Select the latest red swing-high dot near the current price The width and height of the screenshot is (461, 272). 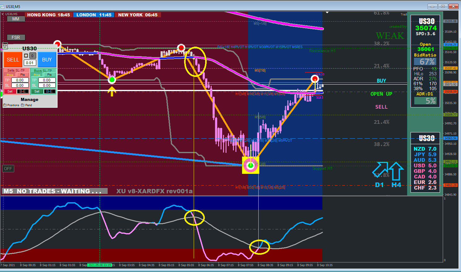pyautogui.click(x=315, y=79)
